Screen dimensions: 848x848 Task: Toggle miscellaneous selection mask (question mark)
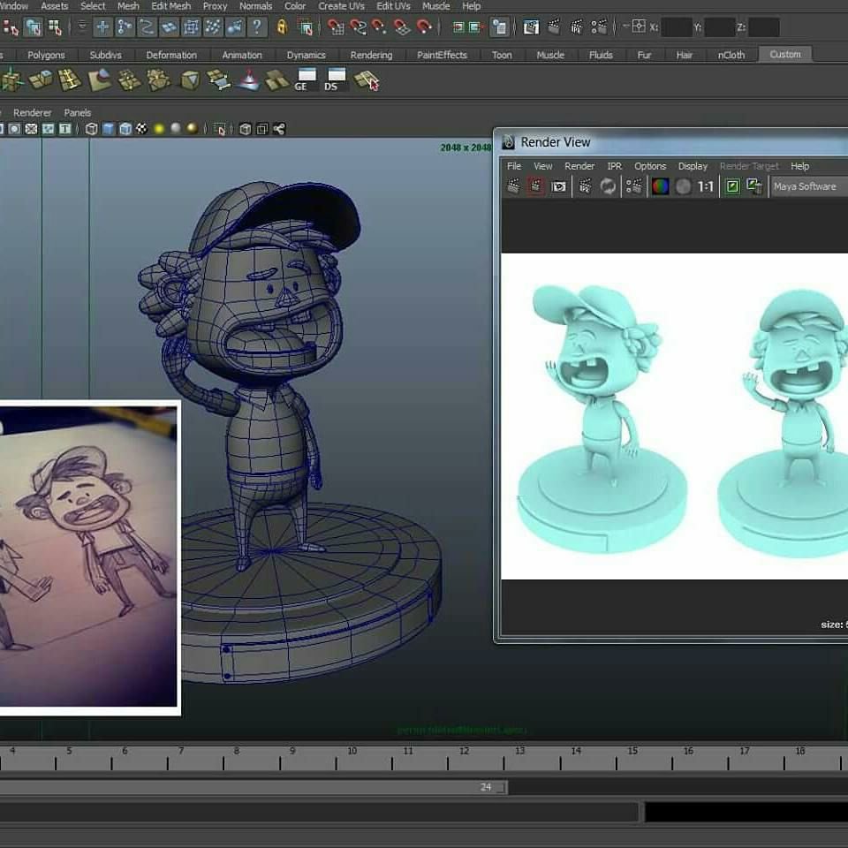pyautogui.click(x=257, y=27)
